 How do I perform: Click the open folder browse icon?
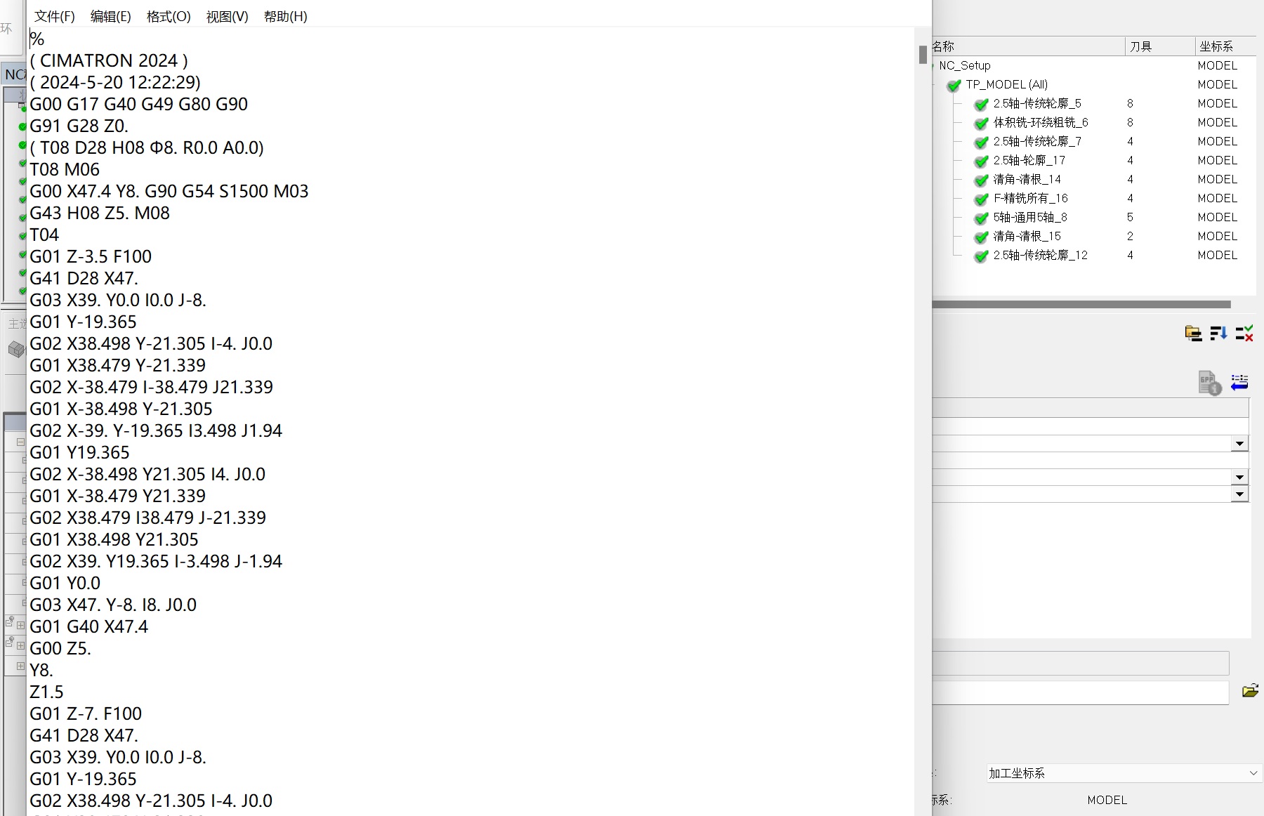pyautogui.click(x=1250, y=691)
